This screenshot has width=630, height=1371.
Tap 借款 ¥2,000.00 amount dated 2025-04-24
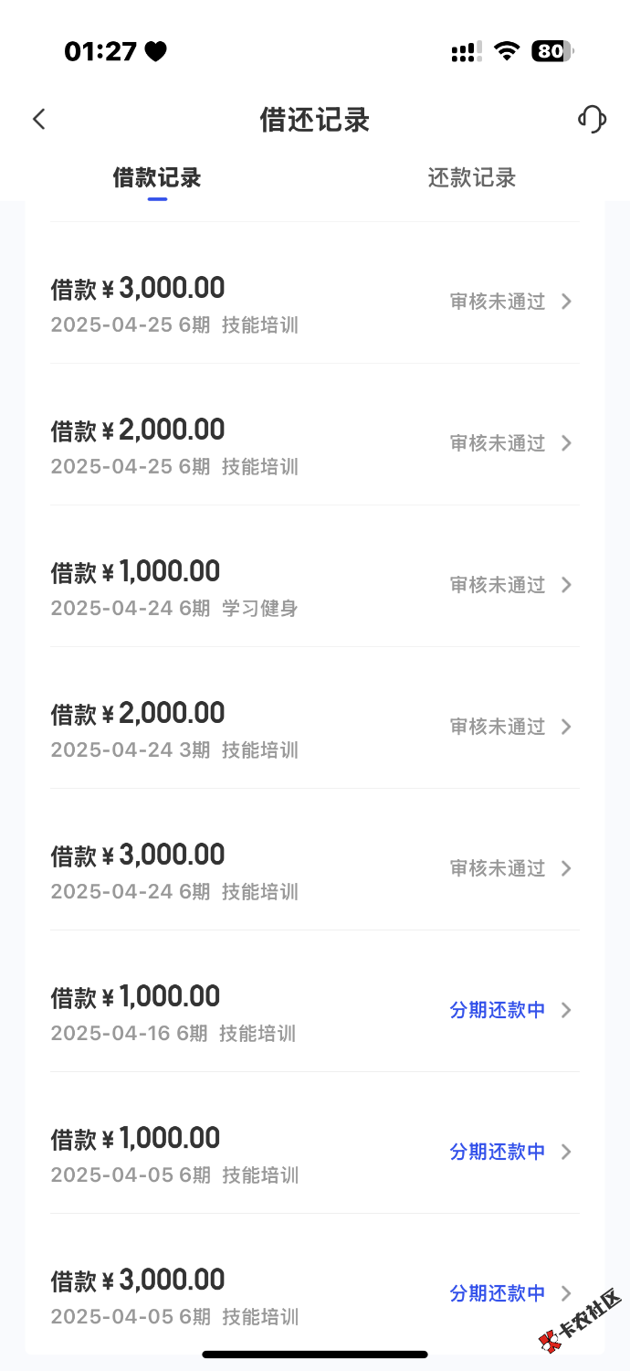138,713
